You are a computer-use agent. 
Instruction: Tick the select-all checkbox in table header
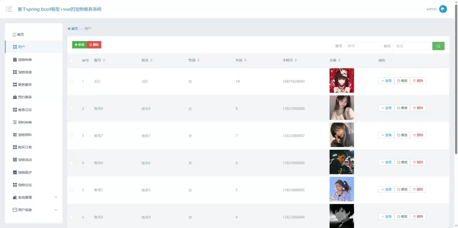[x=72, y=60]
